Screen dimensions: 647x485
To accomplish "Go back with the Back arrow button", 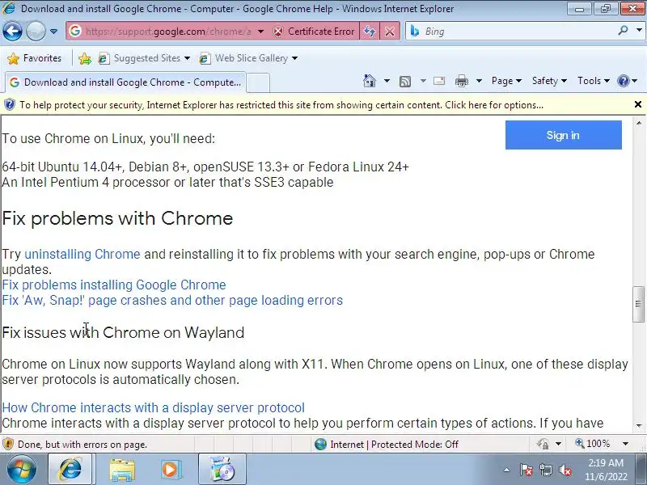I will click(12, 31).
